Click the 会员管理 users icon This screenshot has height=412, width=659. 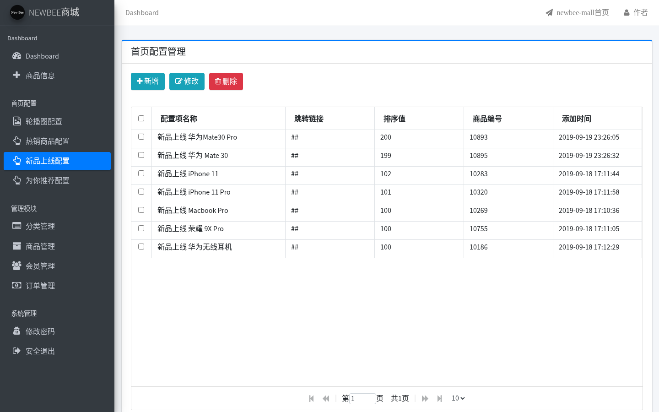[17, 266]
